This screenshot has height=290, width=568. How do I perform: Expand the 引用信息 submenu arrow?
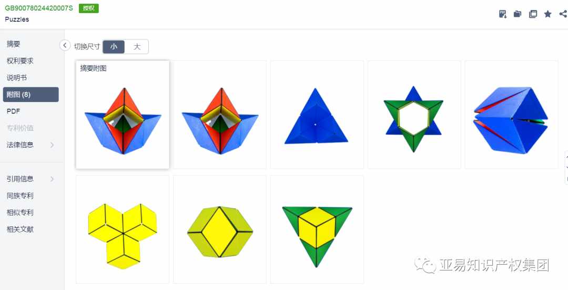coord(52,179)
